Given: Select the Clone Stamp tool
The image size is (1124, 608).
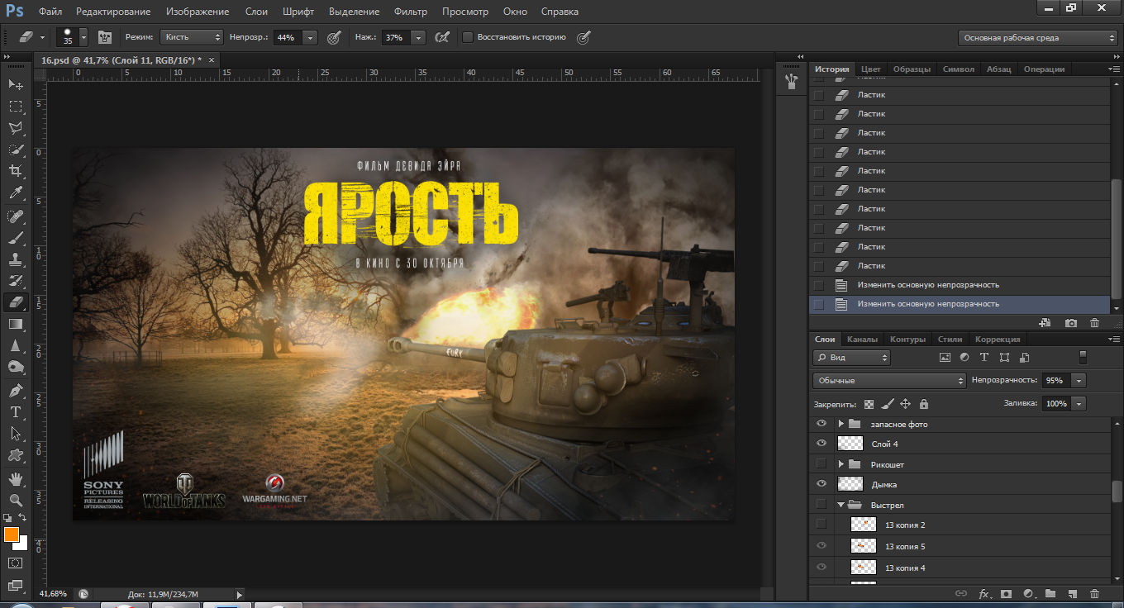Looking at the screenshot, I should (15, 259).
